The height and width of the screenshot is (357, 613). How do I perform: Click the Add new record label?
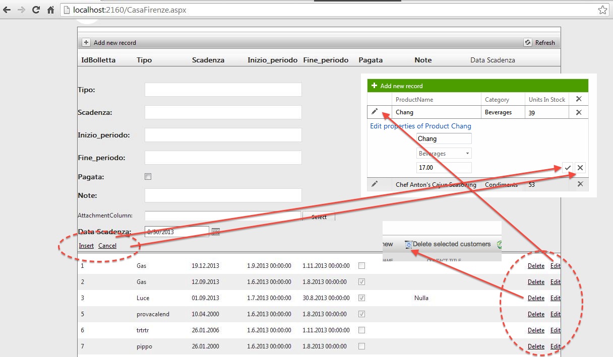(115, 43)
